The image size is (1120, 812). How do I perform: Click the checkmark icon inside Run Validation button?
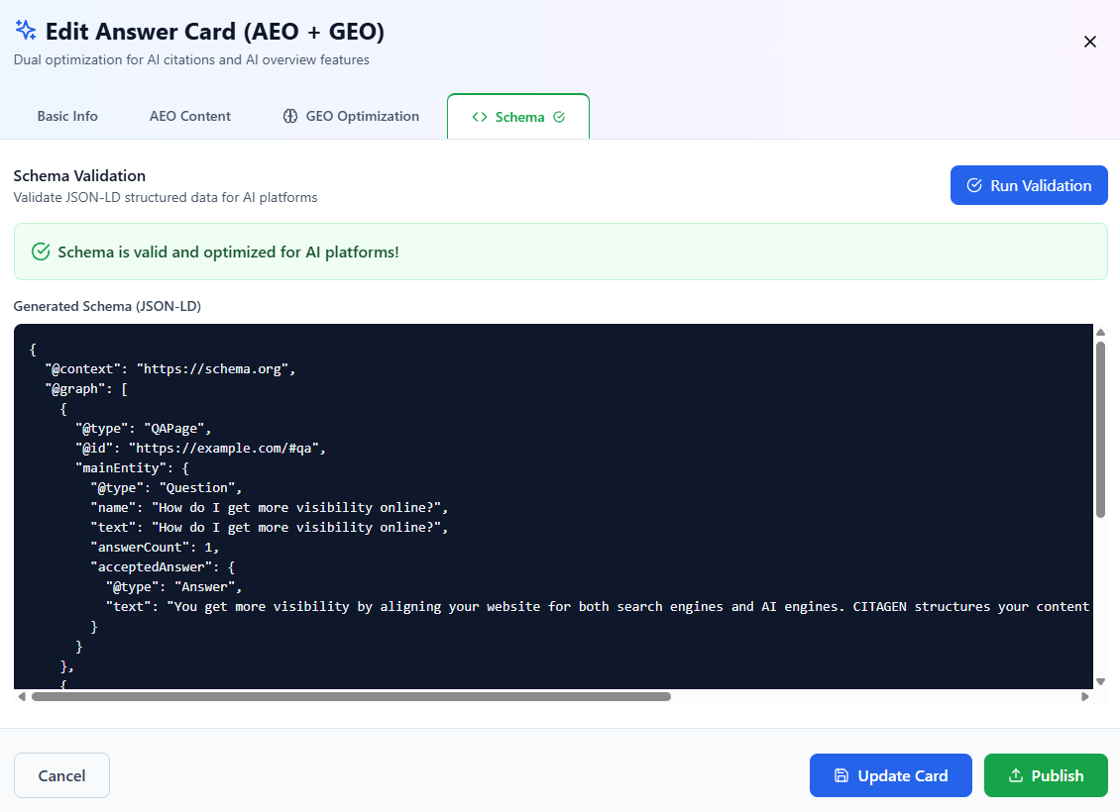[974, 185]
